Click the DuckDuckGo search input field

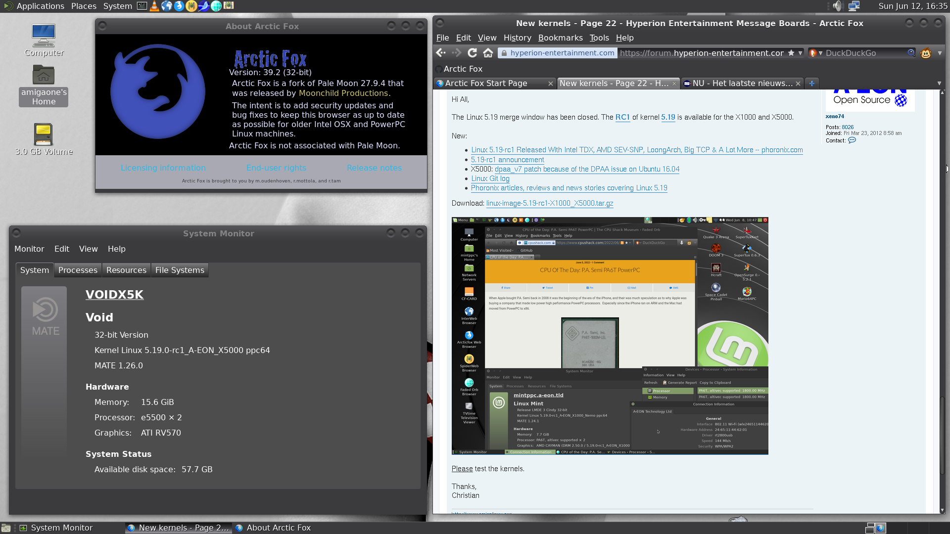click(x=865, y=53)
